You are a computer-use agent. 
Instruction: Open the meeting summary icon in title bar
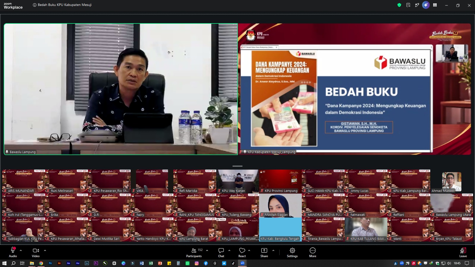[408, 5]
